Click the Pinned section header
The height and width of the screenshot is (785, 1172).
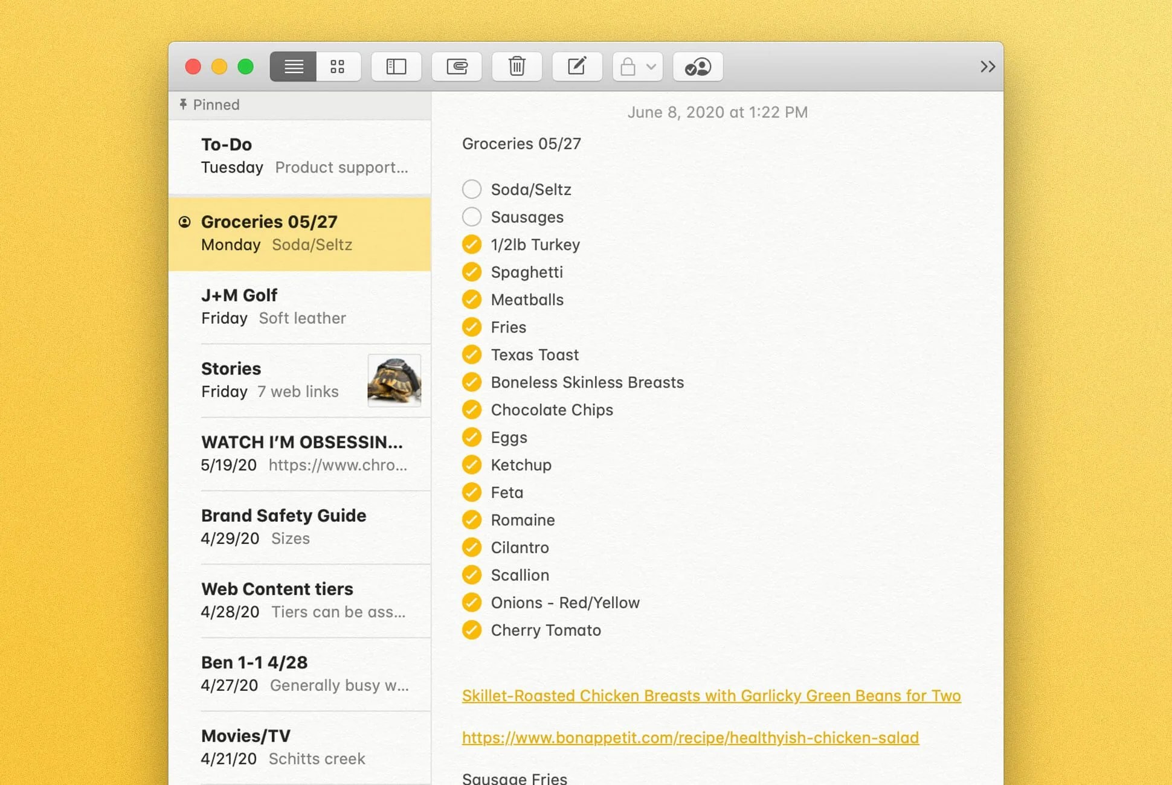tap(300, 105)
